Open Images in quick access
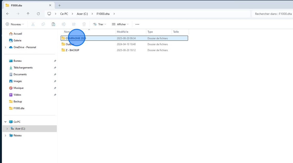This screenshot has height=163, width=293. [x=18, y=81]
